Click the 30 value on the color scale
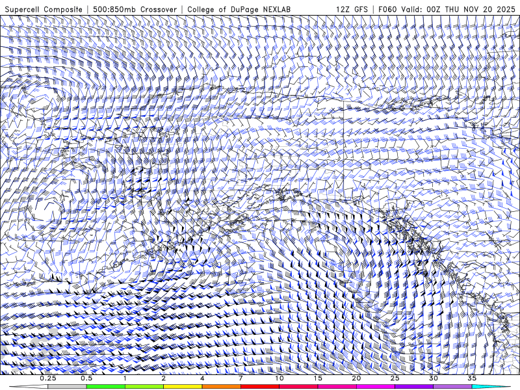 (433, 378)
